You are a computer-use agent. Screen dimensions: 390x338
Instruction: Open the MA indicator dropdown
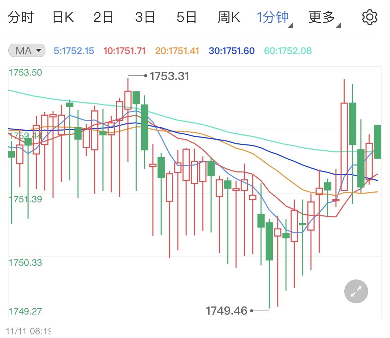[x=27, y=51]
